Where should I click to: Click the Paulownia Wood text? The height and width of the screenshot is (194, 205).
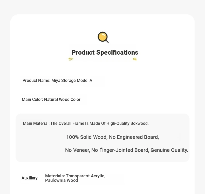(x=61, y=180)
